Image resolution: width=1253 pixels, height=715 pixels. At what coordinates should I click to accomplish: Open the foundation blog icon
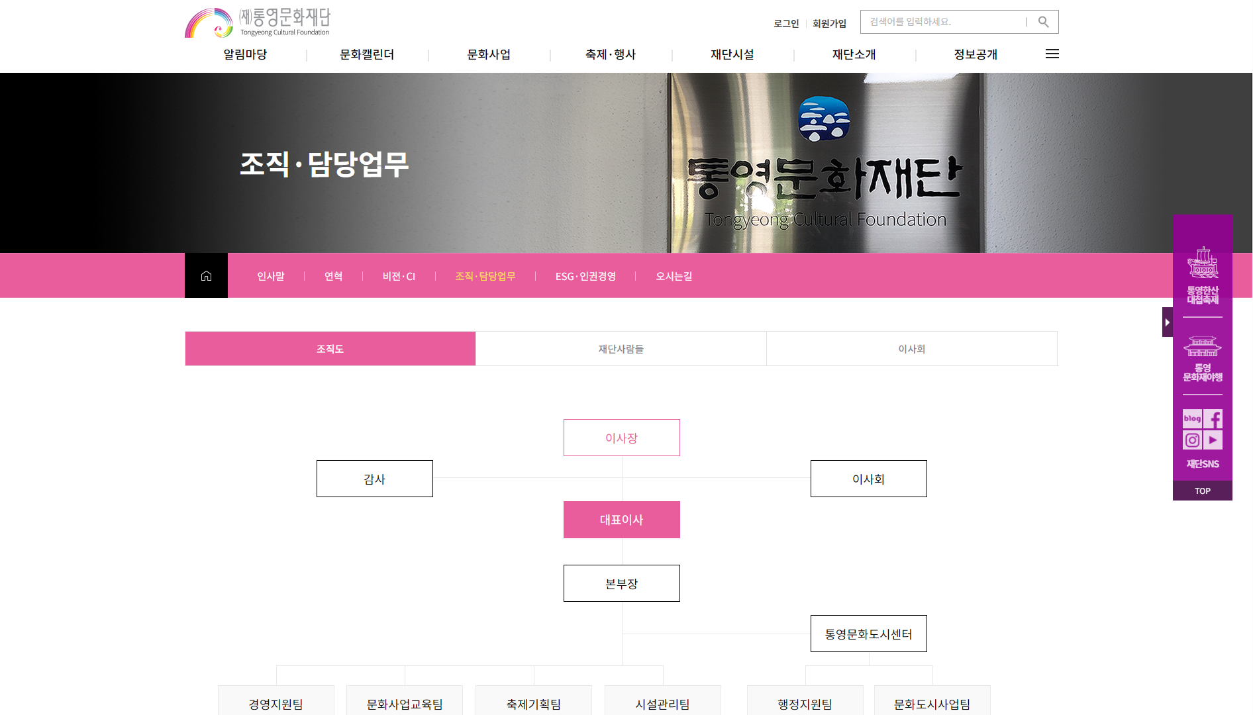coord(1192,419)
